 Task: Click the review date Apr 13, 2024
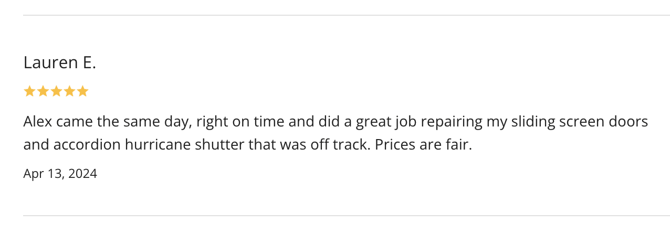click(x=60, y=174)
